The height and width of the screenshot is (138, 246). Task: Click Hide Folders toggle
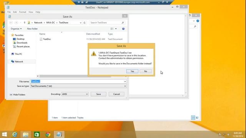[17, 95]
